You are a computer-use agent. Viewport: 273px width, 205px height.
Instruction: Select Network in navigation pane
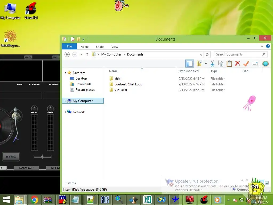click(79, 112)
